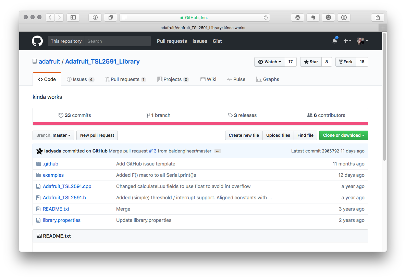
Task: Click the info circle toolbar icon
Action: [95, 17]
